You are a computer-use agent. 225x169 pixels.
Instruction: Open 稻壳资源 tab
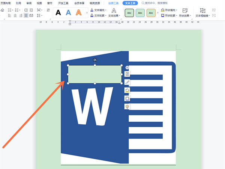[95, 3]
